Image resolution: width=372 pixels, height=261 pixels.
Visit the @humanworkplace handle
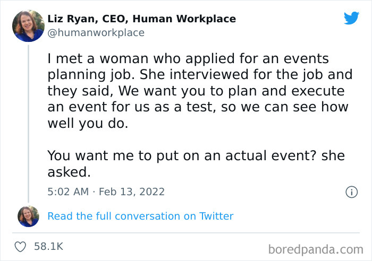pos(96,33)
